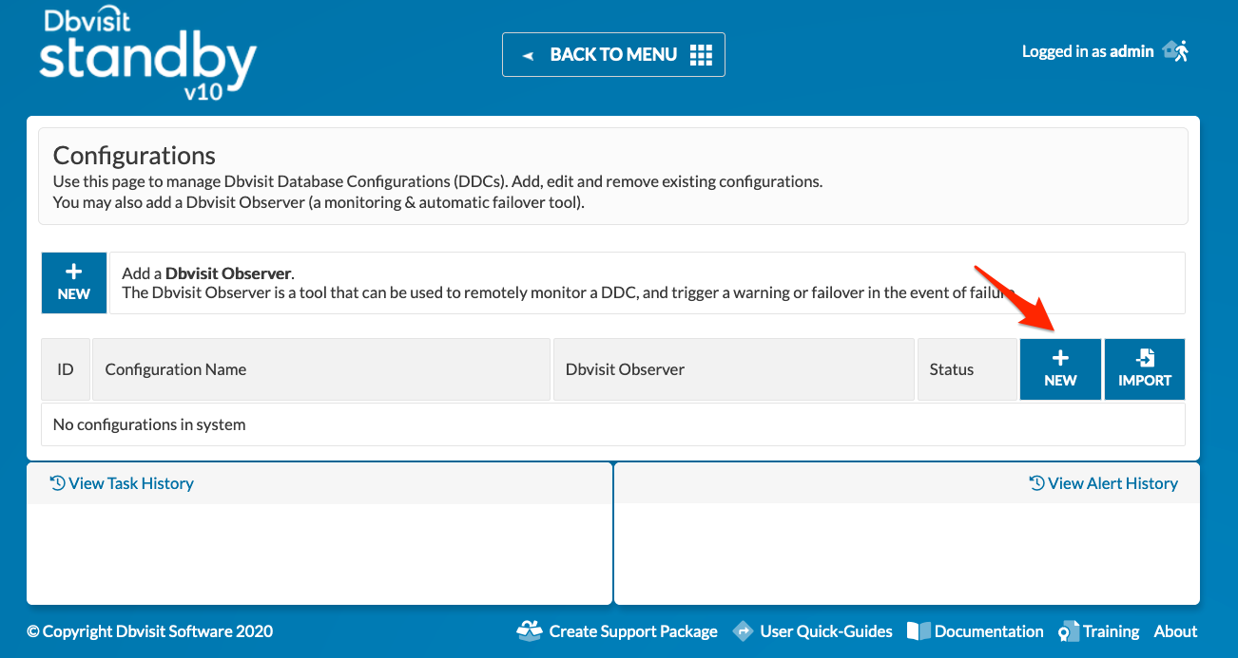Image resolution: width=1238 pixels, height=658 pixels.
Task: Click the 'Logged in as admin' text
Action: 1088,51
